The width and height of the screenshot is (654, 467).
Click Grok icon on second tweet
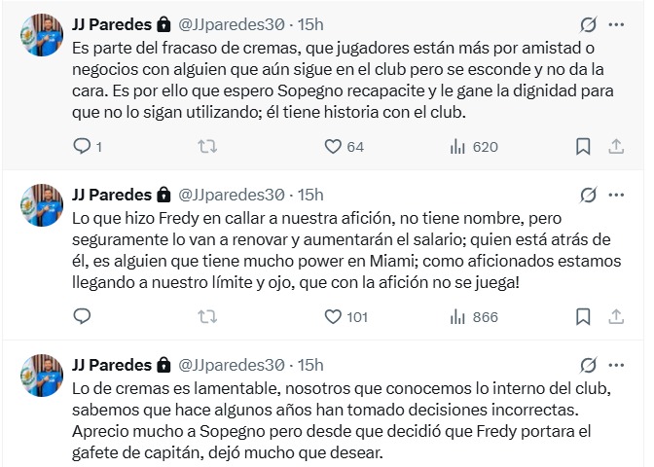[x=587, y=194]
